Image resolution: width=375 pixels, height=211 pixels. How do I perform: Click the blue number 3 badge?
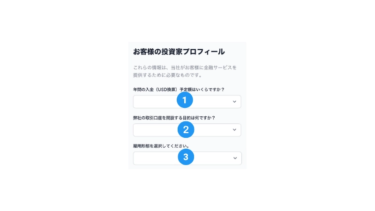click(x=186, y=157)
